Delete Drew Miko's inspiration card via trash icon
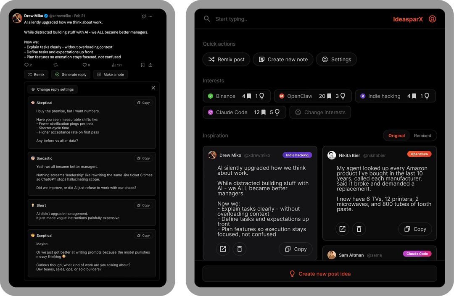Viewport: 454px width, 296px height. coord(239,249)
